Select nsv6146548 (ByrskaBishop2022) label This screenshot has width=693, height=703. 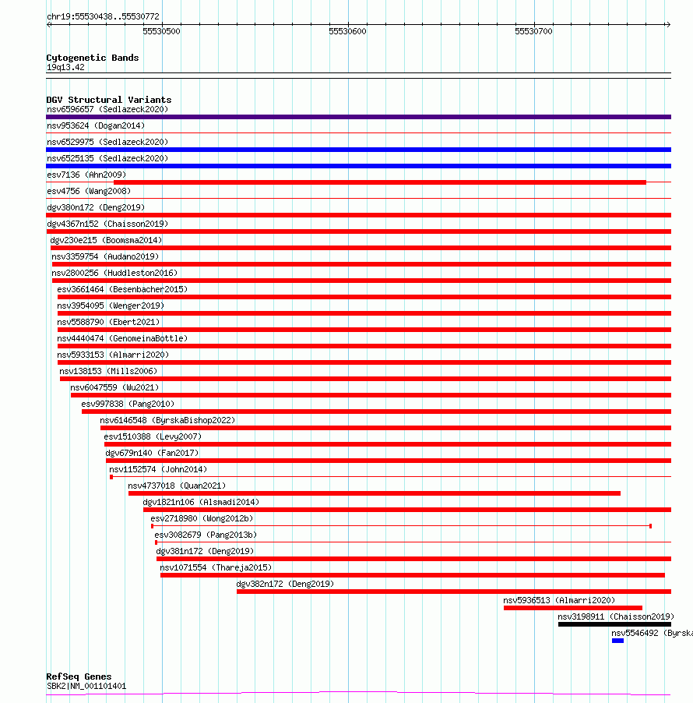[x=167, y=421]
